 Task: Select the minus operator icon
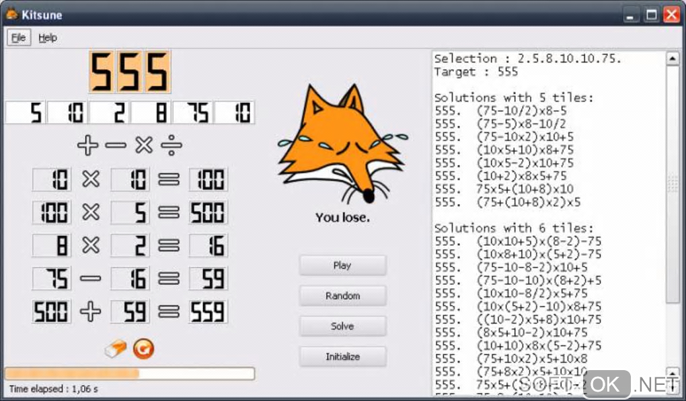[x=116, y=145]
